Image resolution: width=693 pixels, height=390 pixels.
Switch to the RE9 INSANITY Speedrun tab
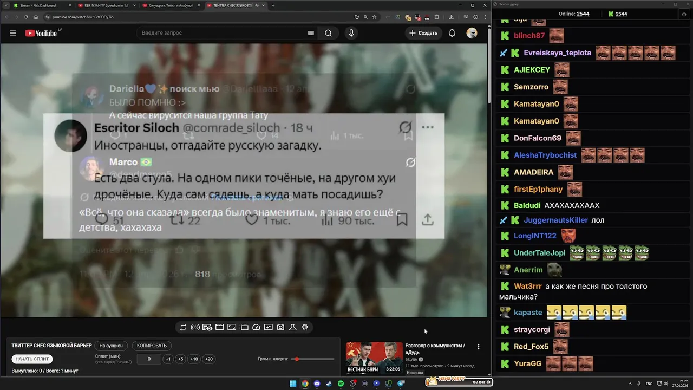(x=107, y=5)
